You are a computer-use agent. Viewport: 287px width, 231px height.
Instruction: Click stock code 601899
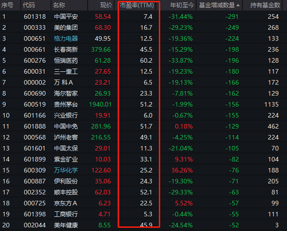click(x=34, y=160)
